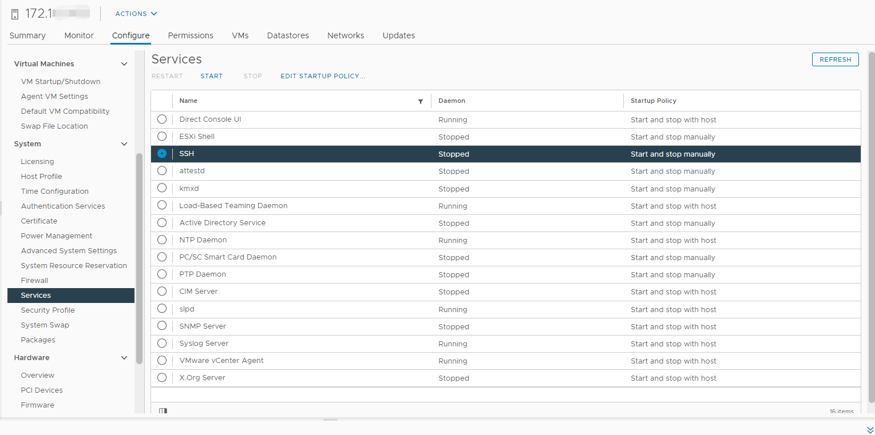The height and width of the screenshot is (435, 875).
Task: Open the ACTIONS dropdown
Action: pyautogui.click(x=135, y=13)
